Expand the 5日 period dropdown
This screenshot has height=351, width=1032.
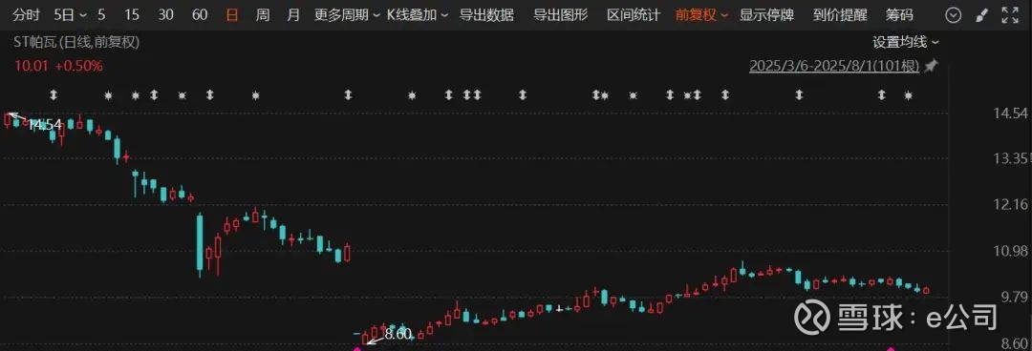click(70, 15)
